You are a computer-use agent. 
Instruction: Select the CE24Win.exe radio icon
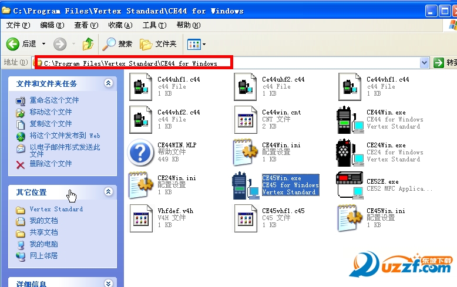pos(350,153)
